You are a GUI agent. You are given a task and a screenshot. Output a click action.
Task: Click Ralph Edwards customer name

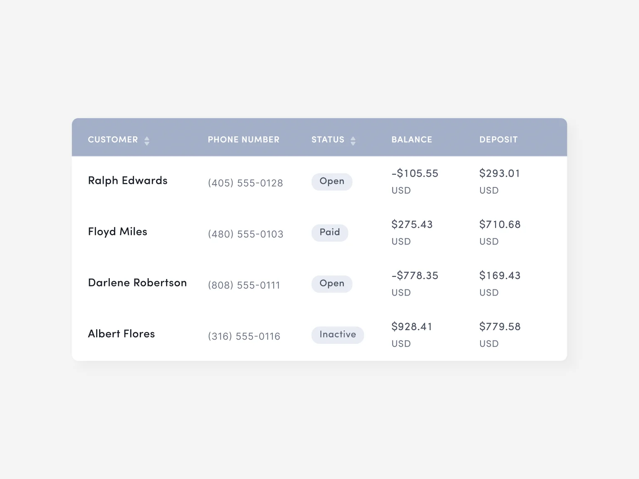click(x=127, y=181)
